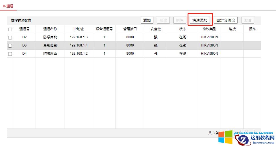Click the greyed-out 修改 modify button

pyautogui.click(x=163, y=20)
